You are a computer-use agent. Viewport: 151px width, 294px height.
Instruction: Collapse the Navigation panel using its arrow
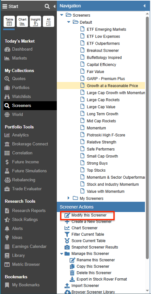click(144, 6)
